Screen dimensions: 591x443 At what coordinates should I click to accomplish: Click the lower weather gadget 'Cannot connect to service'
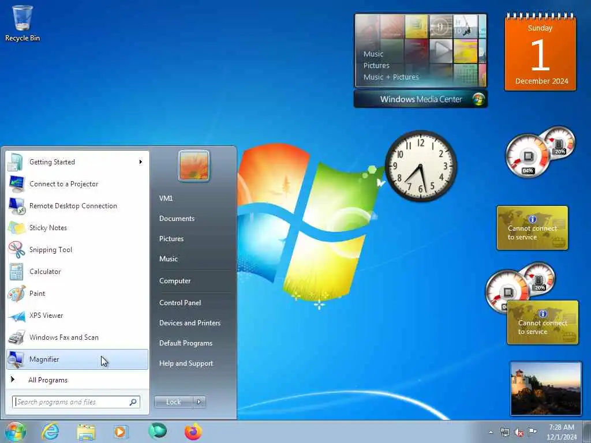click(543, 322)
